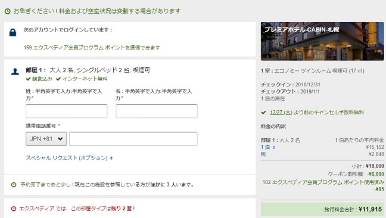
Task: Click the person icon next to 部屋 1
Action: (15, 71)
